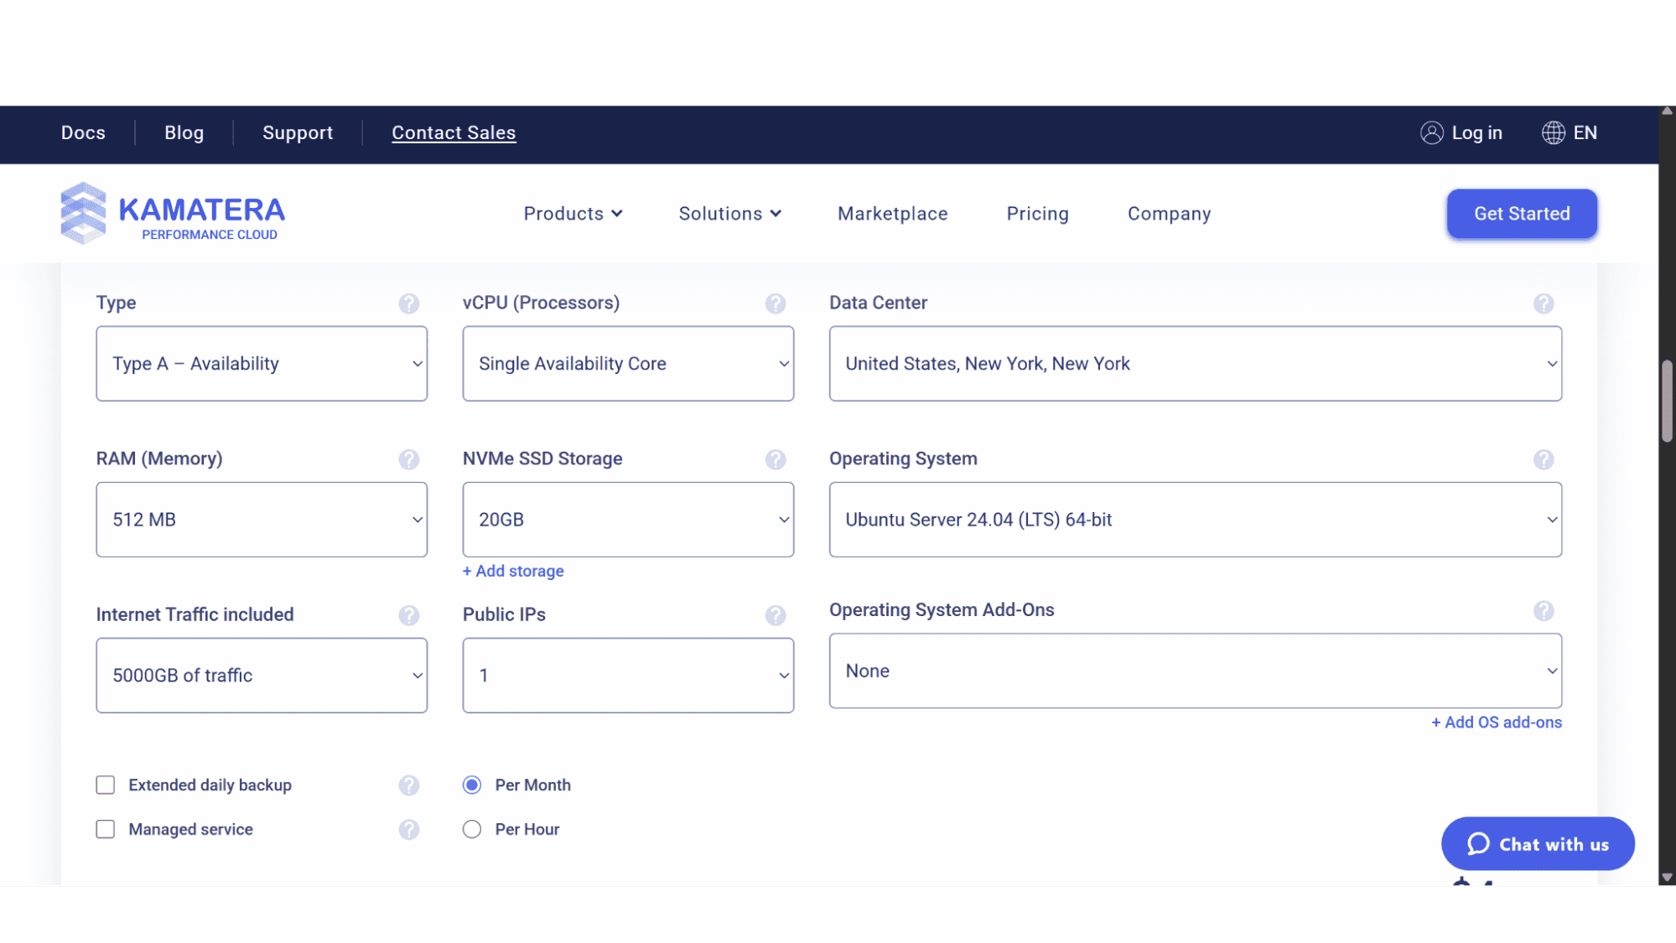Expand the Products menu
Image resolution: width=1676 pixels, height=943 pixels.
coord(573,214)
